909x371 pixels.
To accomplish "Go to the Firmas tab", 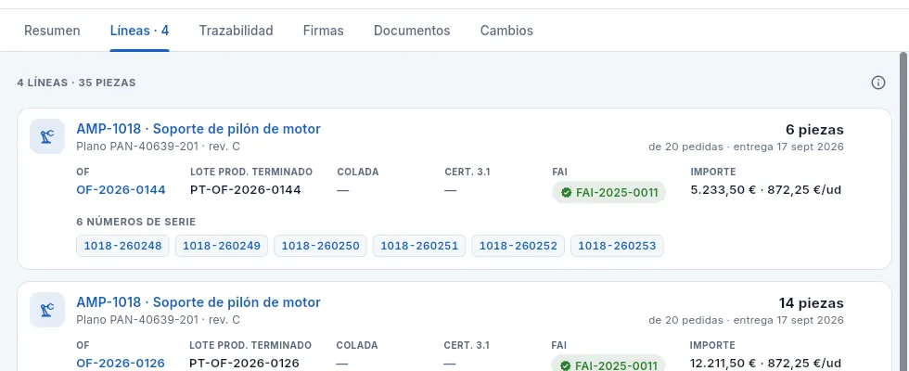I will click(x=324, y=31).
